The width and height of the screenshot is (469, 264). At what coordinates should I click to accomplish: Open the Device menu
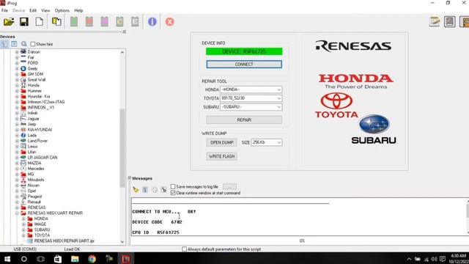18,10
